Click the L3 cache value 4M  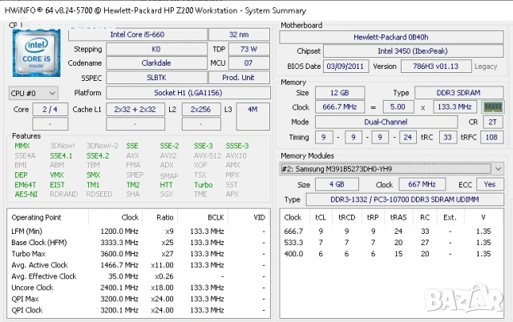point(252,116)
